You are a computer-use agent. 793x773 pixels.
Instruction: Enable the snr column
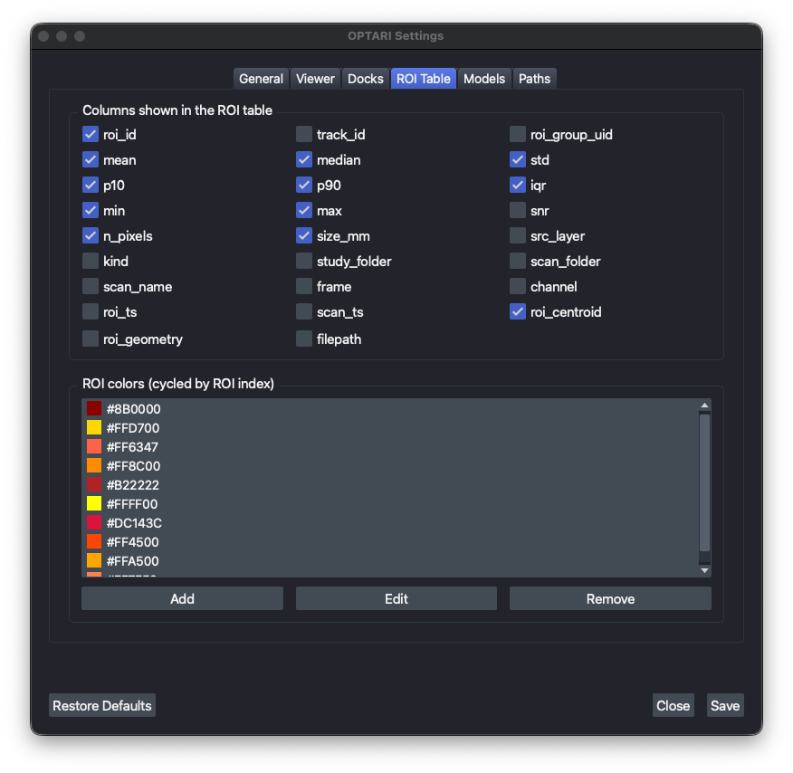coord(518,210)
